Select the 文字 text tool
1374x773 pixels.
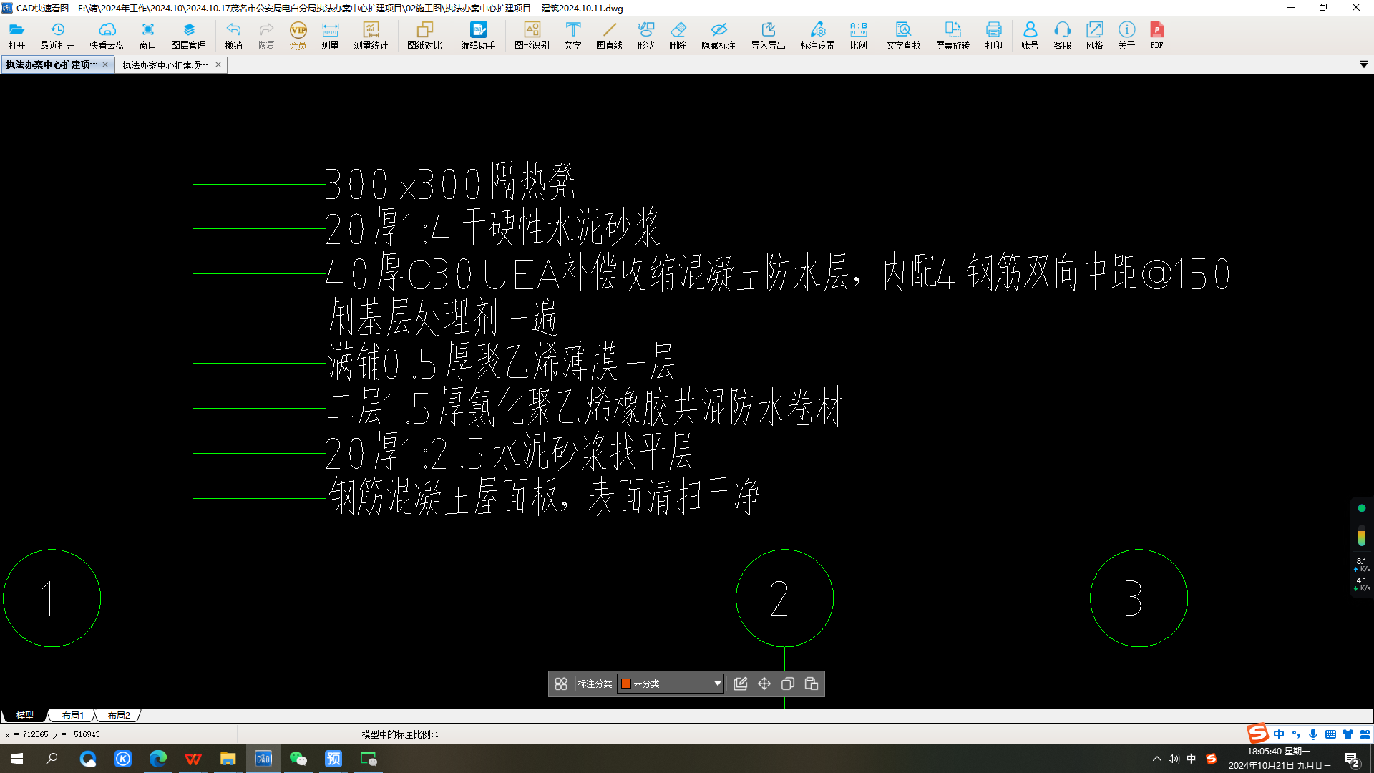572,35
